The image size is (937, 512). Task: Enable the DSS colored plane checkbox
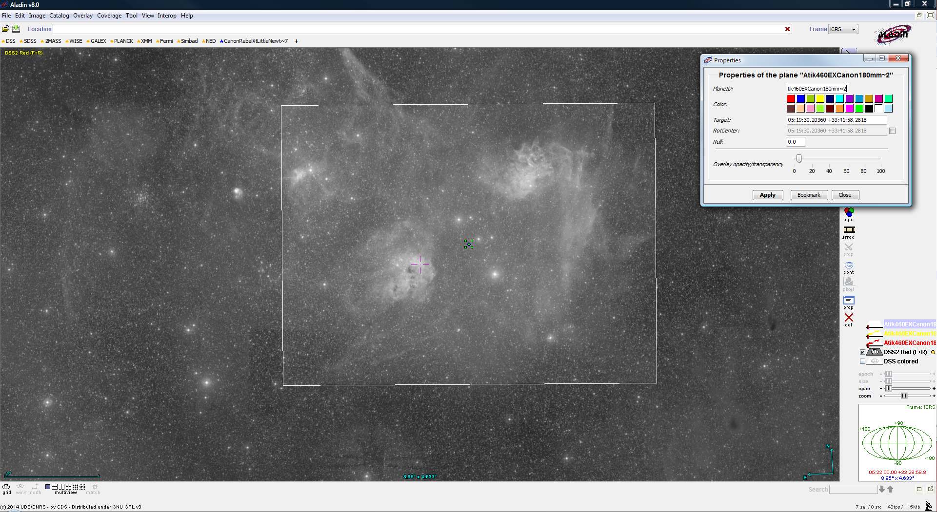[x=862, y=361]
